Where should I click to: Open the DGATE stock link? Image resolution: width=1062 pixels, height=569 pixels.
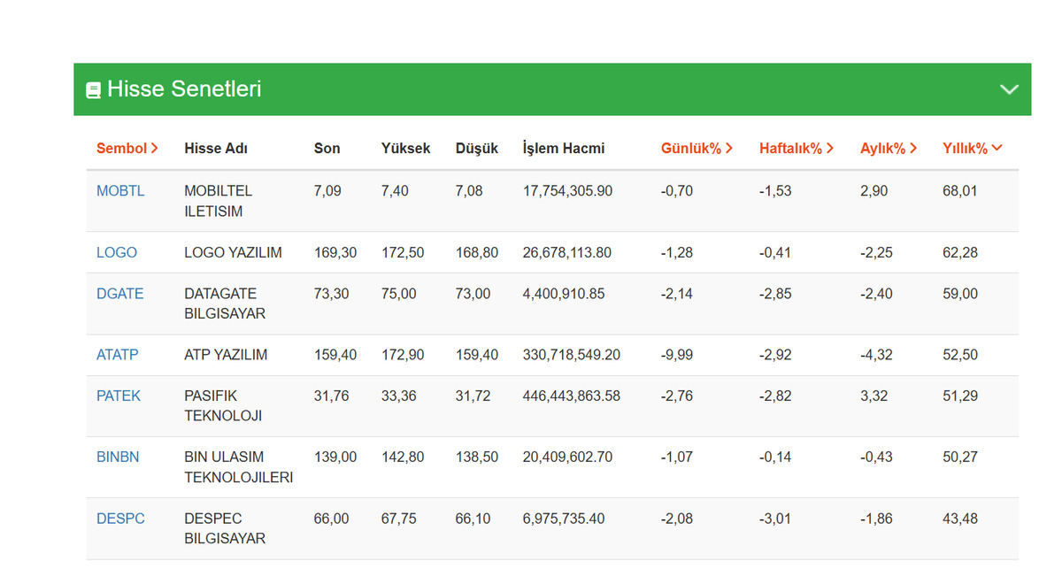[119, 294]
